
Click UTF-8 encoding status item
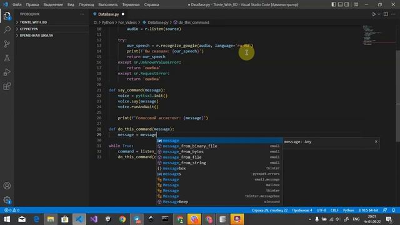[321, 210]
